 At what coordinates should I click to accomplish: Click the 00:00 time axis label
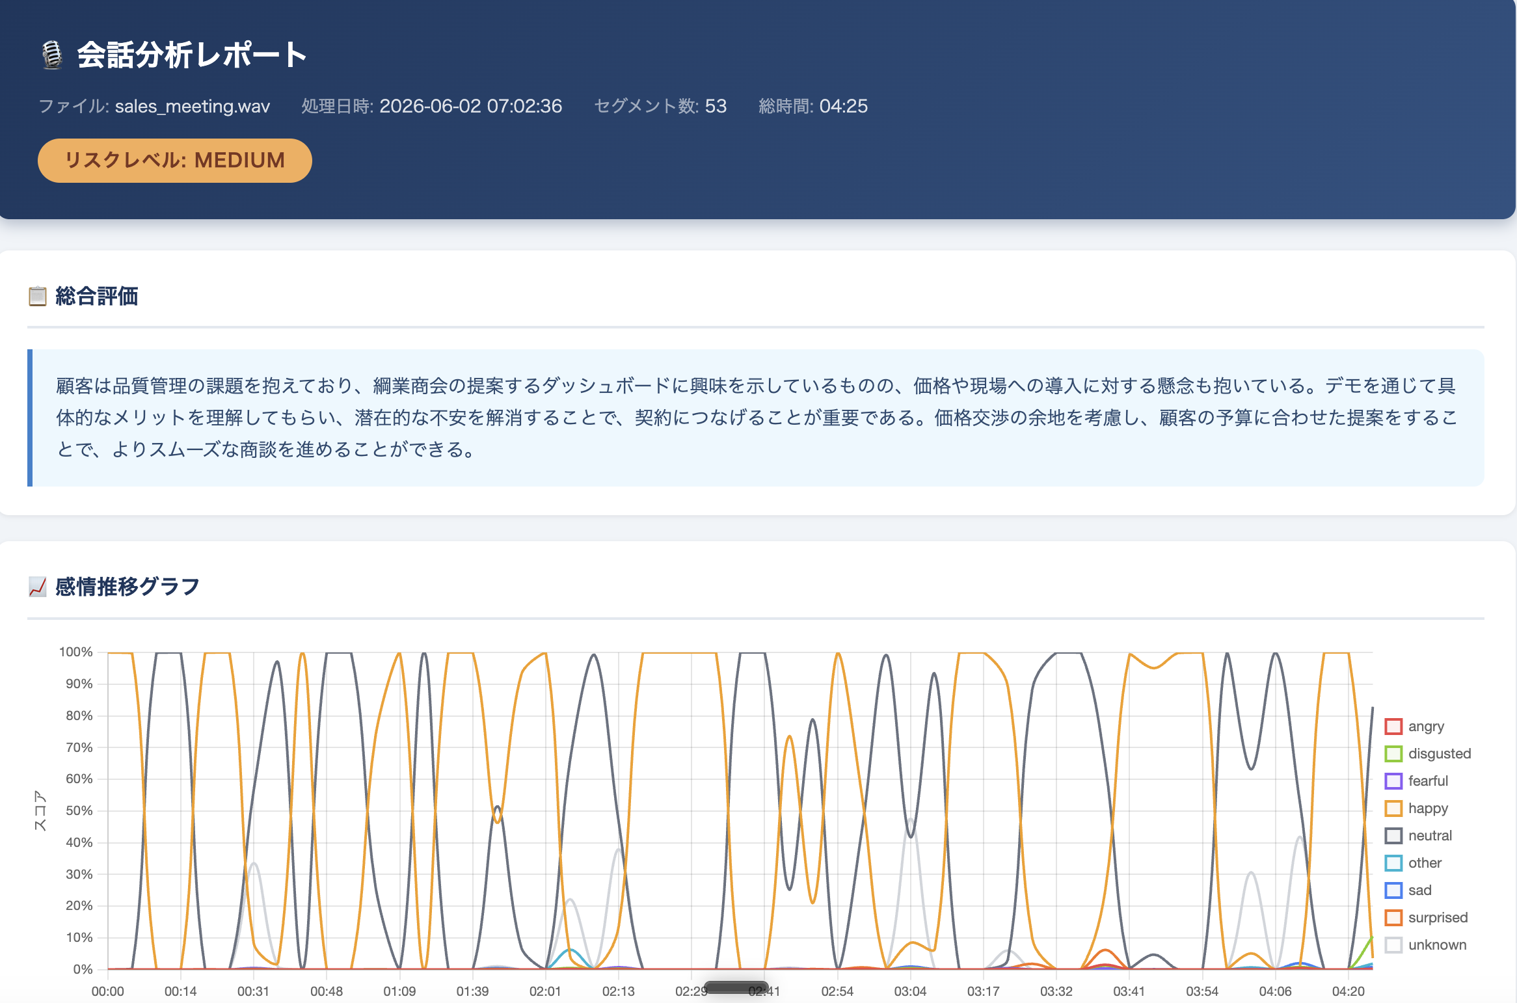[107, 991]
